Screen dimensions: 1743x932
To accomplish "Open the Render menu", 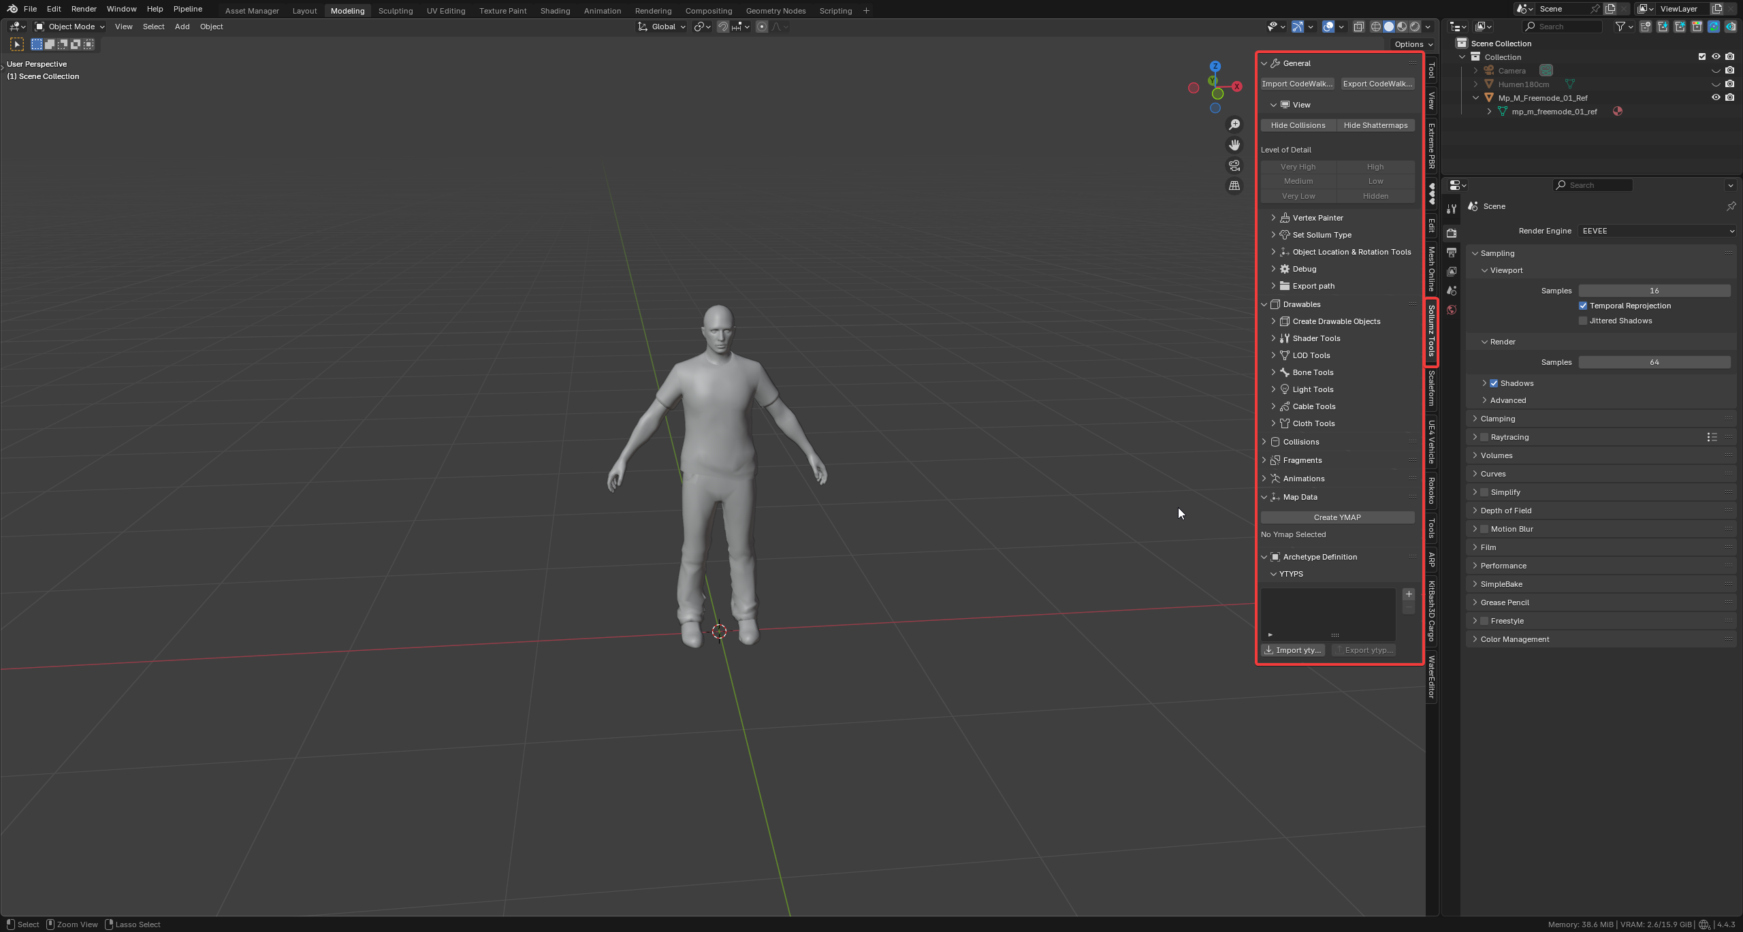I will (84, 9).
